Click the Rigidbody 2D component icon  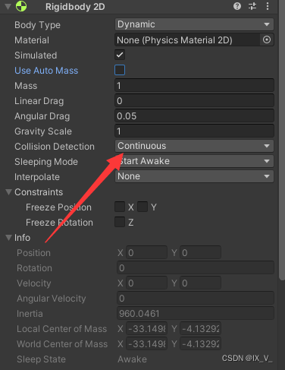(x=21, y=6)
